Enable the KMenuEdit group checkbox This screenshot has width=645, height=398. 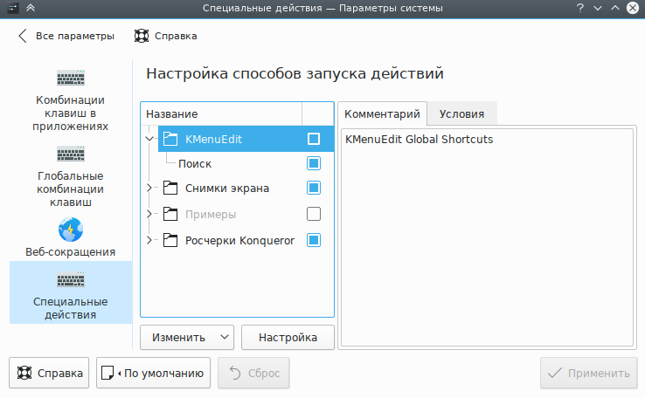click(314, 139)
